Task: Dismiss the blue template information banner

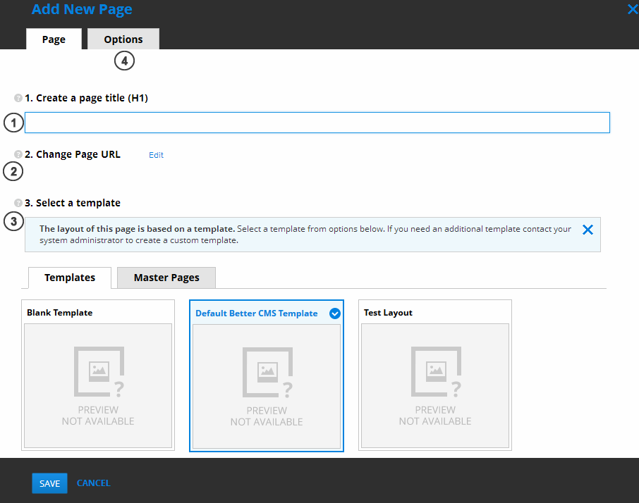Action: 588,229
